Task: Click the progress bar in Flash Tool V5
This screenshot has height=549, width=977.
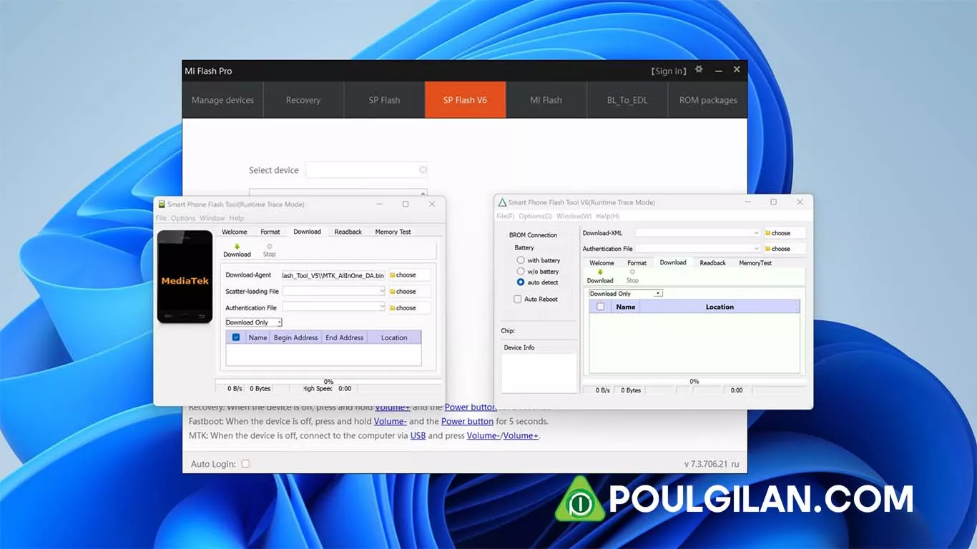Action: click(328, 381)
